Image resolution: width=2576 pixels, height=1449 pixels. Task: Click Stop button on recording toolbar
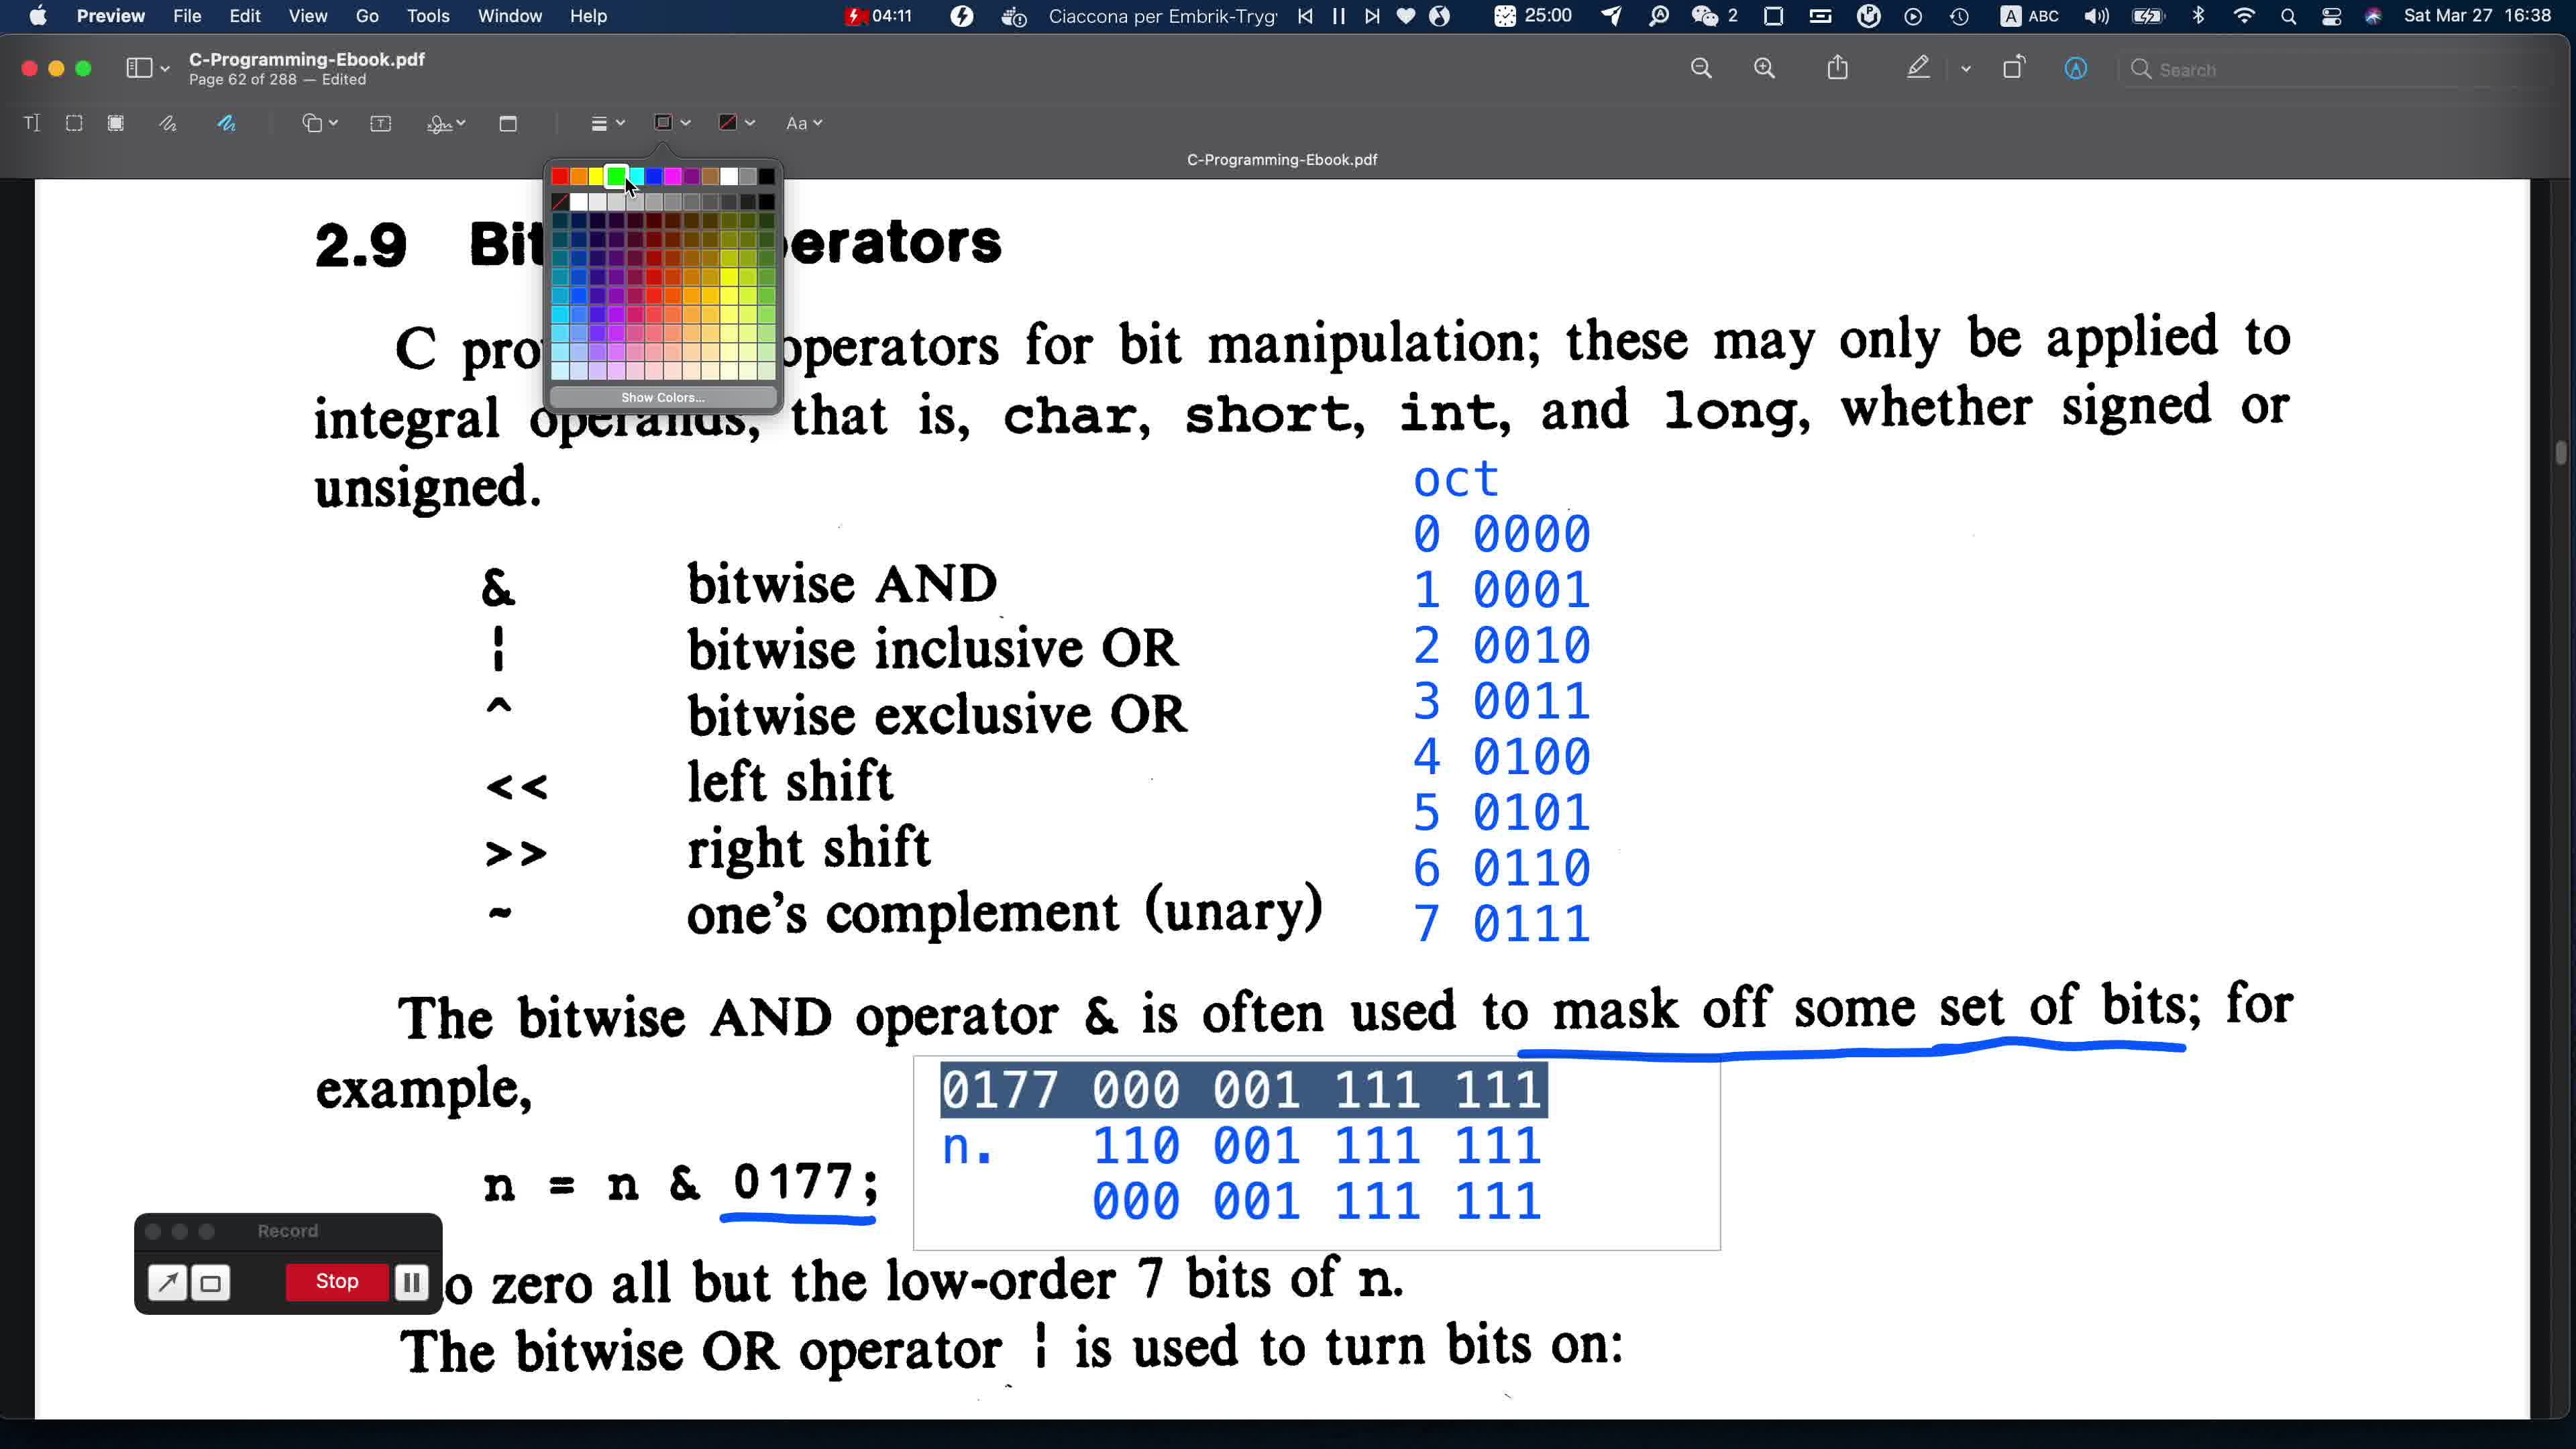[x=336, y=1281]
